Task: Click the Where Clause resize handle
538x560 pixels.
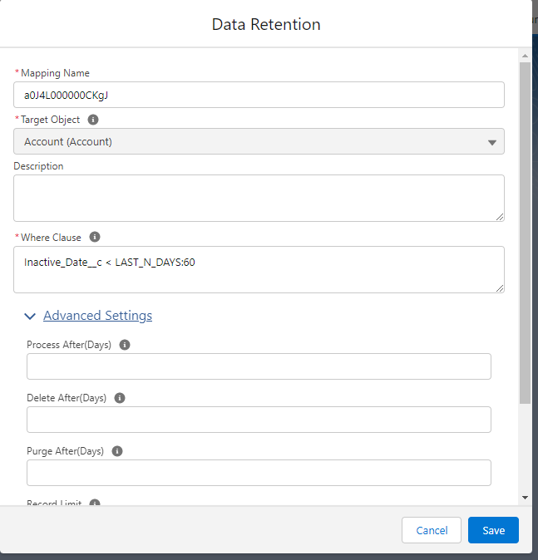Action: click(x=500, y=288)
